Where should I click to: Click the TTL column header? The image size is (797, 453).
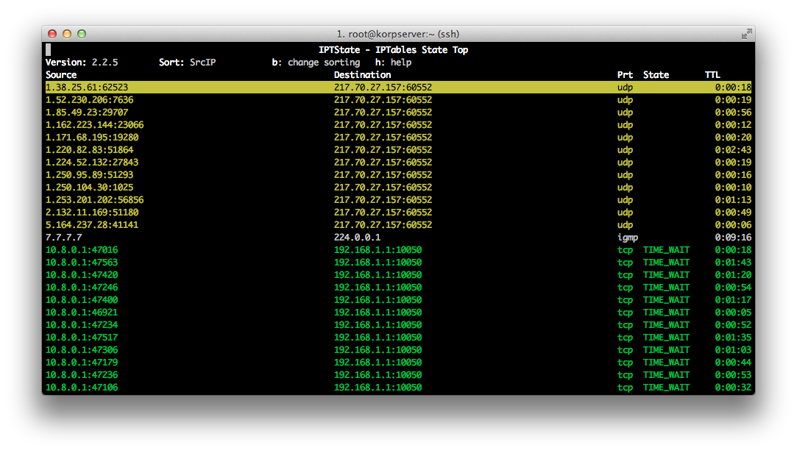tap(712, 75)
